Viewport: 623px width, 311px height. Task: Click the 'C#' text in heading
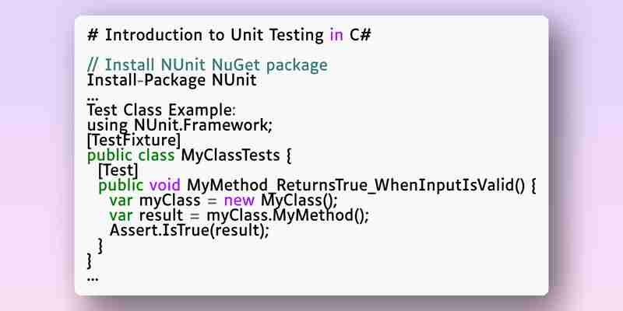[361, 35]
